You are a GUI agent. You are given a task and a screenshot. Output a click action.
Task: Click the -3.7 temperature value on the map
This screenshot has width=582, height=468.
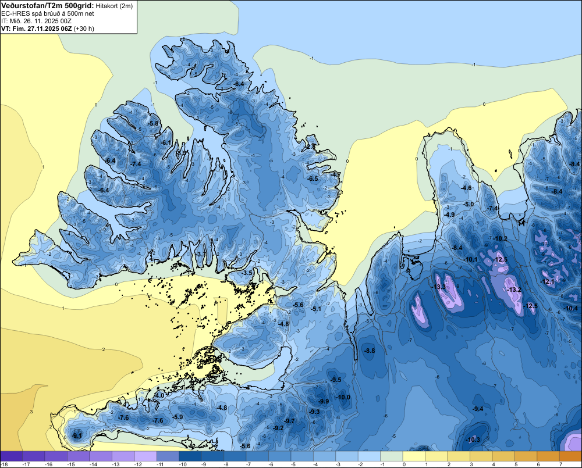tap(200, 254)
